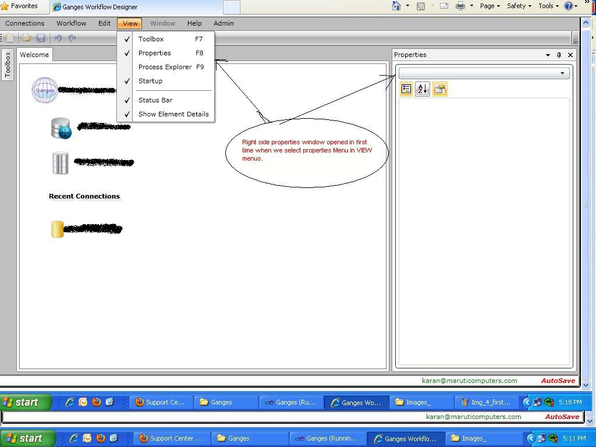This screenshot has width=596, height=447.
Task: Click the New document toolbar icon
Action: coord(10,38)
